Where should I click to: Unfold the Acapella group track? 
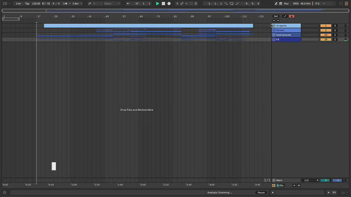(x=274, y=26)
